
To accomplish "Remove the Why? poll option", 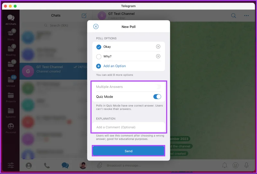I will [x=158, y=57].
